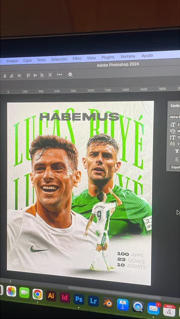Viewport: 180px width, 319px height.
Task: Click the vertical scale value field
Action: (178, 137)
